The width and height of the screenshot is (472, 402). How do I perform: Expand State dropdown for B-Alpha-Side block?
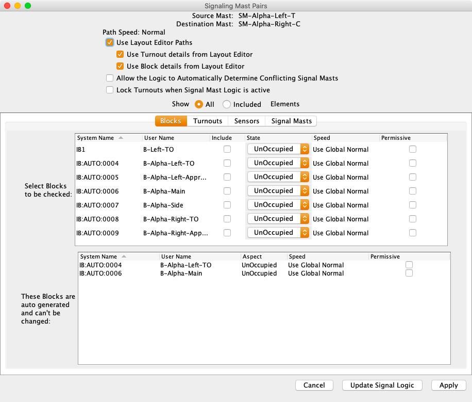278,205
